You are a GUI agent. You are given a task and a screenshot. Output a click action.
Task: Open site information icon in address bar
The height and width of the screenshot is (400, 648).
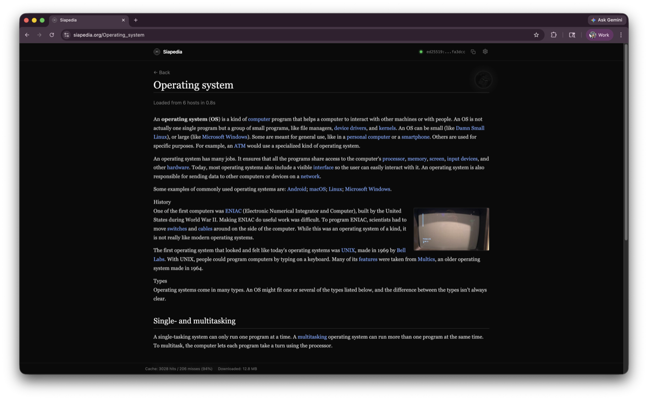[66, 35]
